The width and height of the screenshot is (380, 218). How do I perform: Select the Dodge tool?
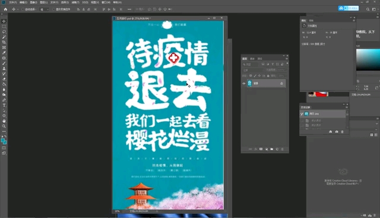4,95
